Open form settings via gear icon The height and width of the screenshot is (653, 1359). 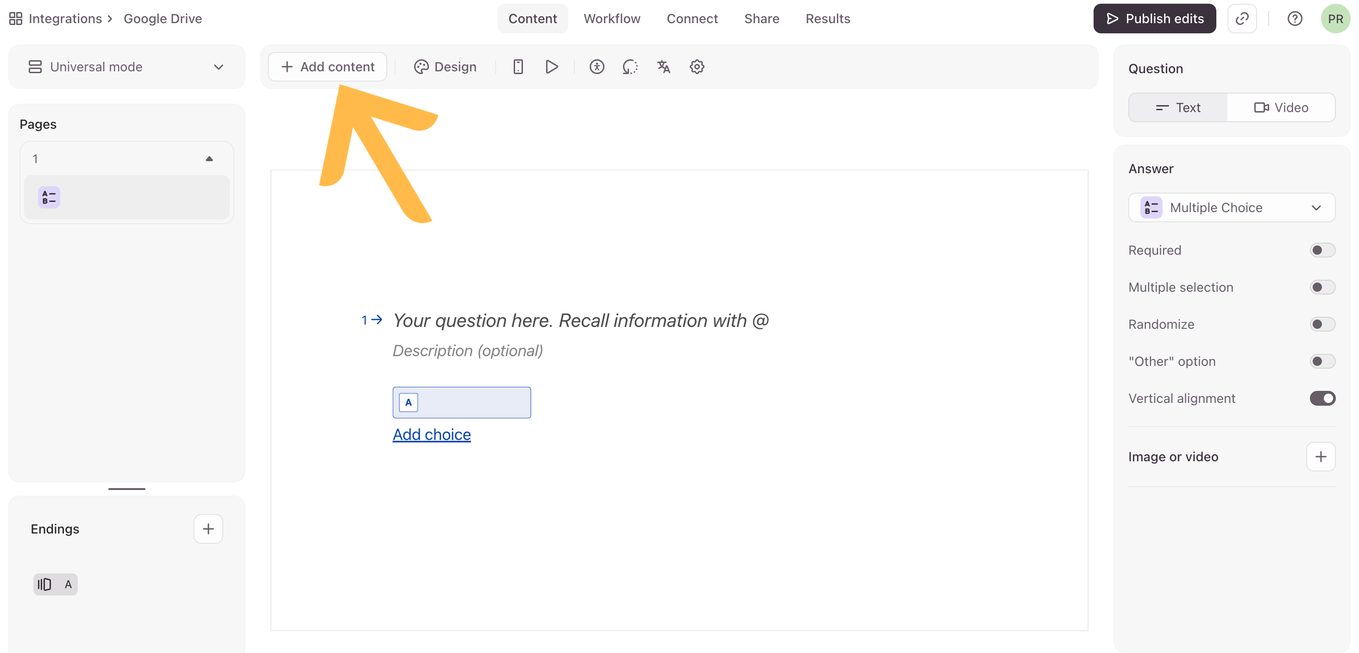tap(696, 67)
